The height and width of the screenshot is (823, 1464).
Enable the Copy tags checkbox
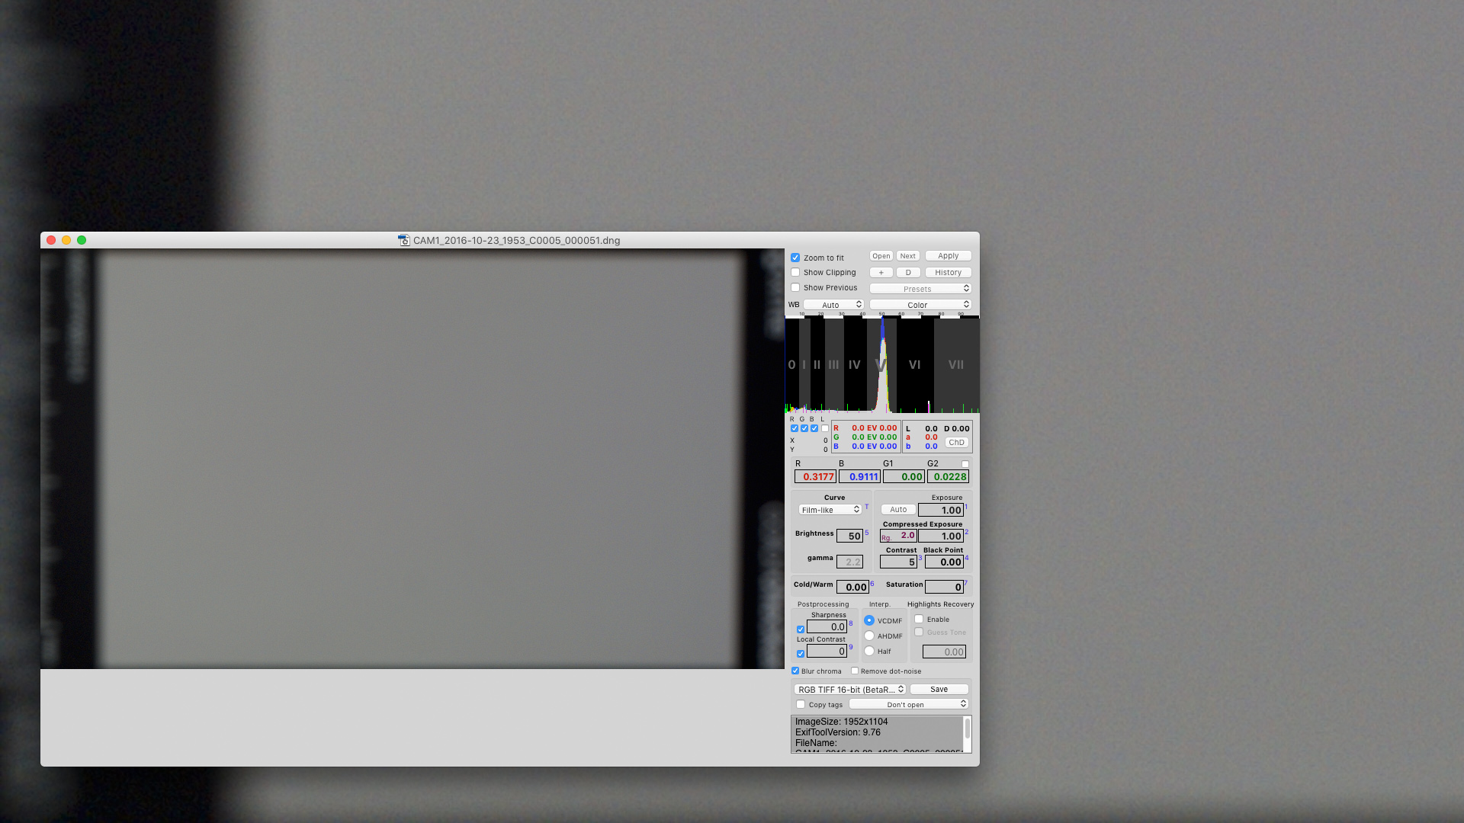coord(801,704)
